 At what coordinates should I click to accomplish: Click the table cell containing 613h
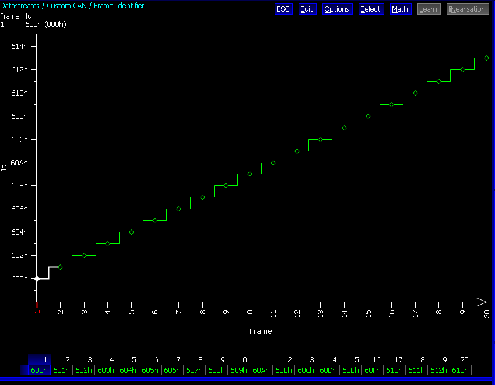tap(460, 370)
